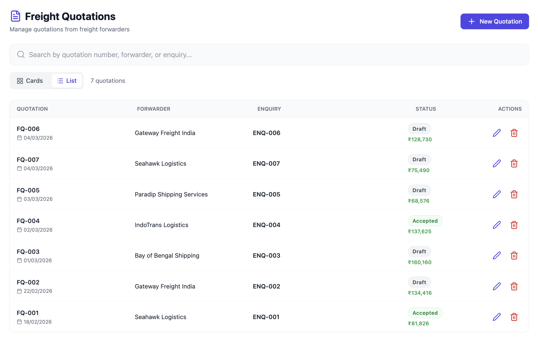This screenshot has width=538, height=341.
Task: Switch to the Cards view
Action: pos(30,80)
